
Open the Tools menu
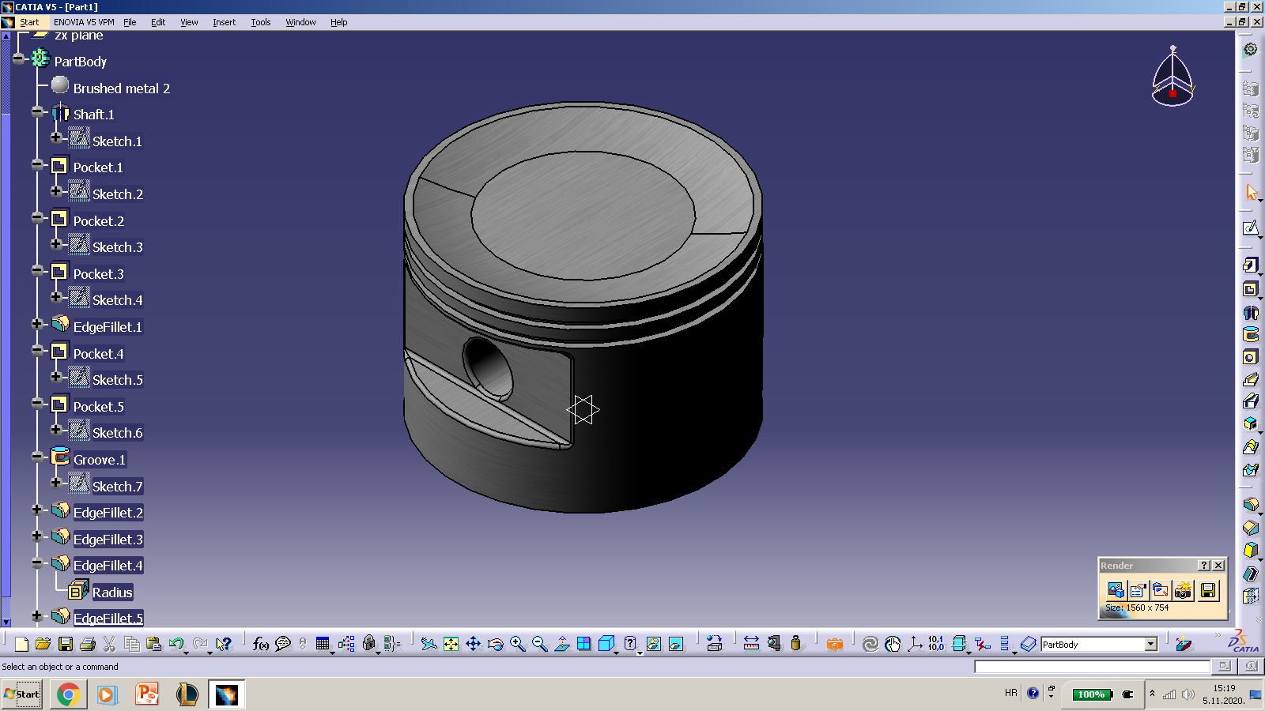click(261, 22)
